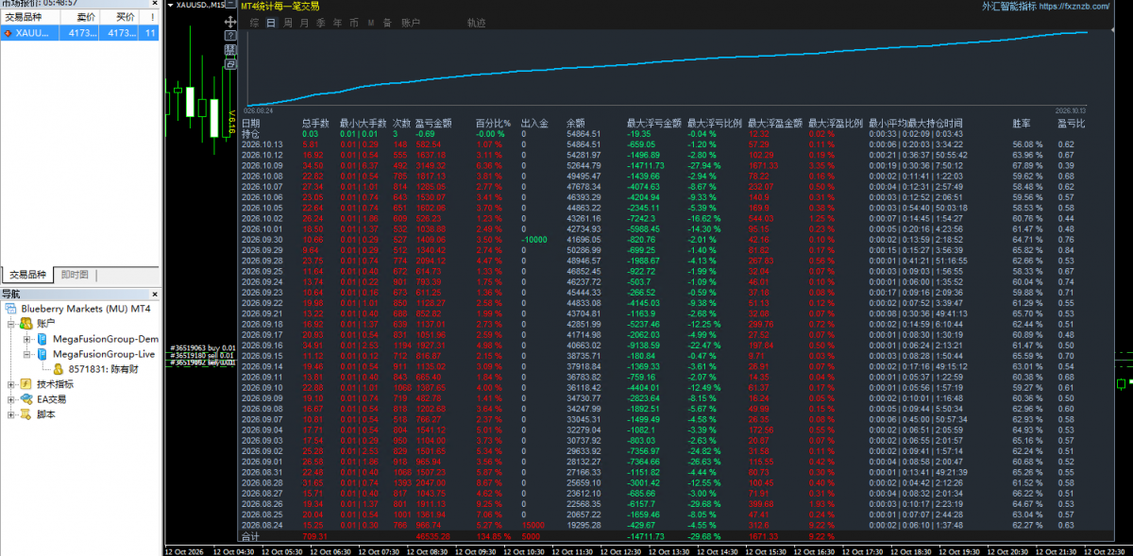1133x556 pixels.
Task: Click the 账户 accounts folder icon
Action: pyautogui.click(x=26, y=324)
